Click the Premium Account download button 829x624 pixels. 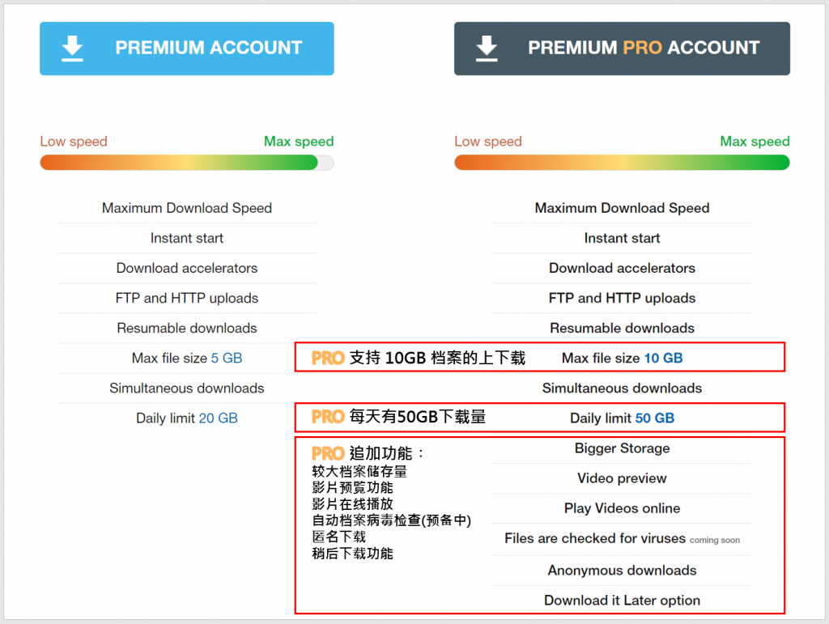[187, 49]
